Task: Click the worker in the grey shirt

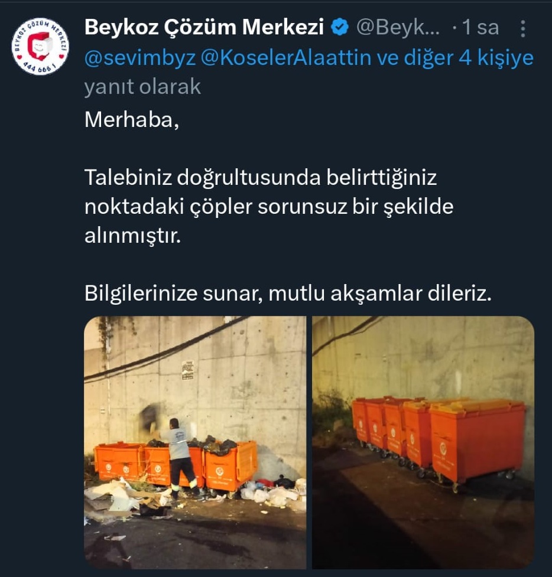Action: (x=181, y=458)
